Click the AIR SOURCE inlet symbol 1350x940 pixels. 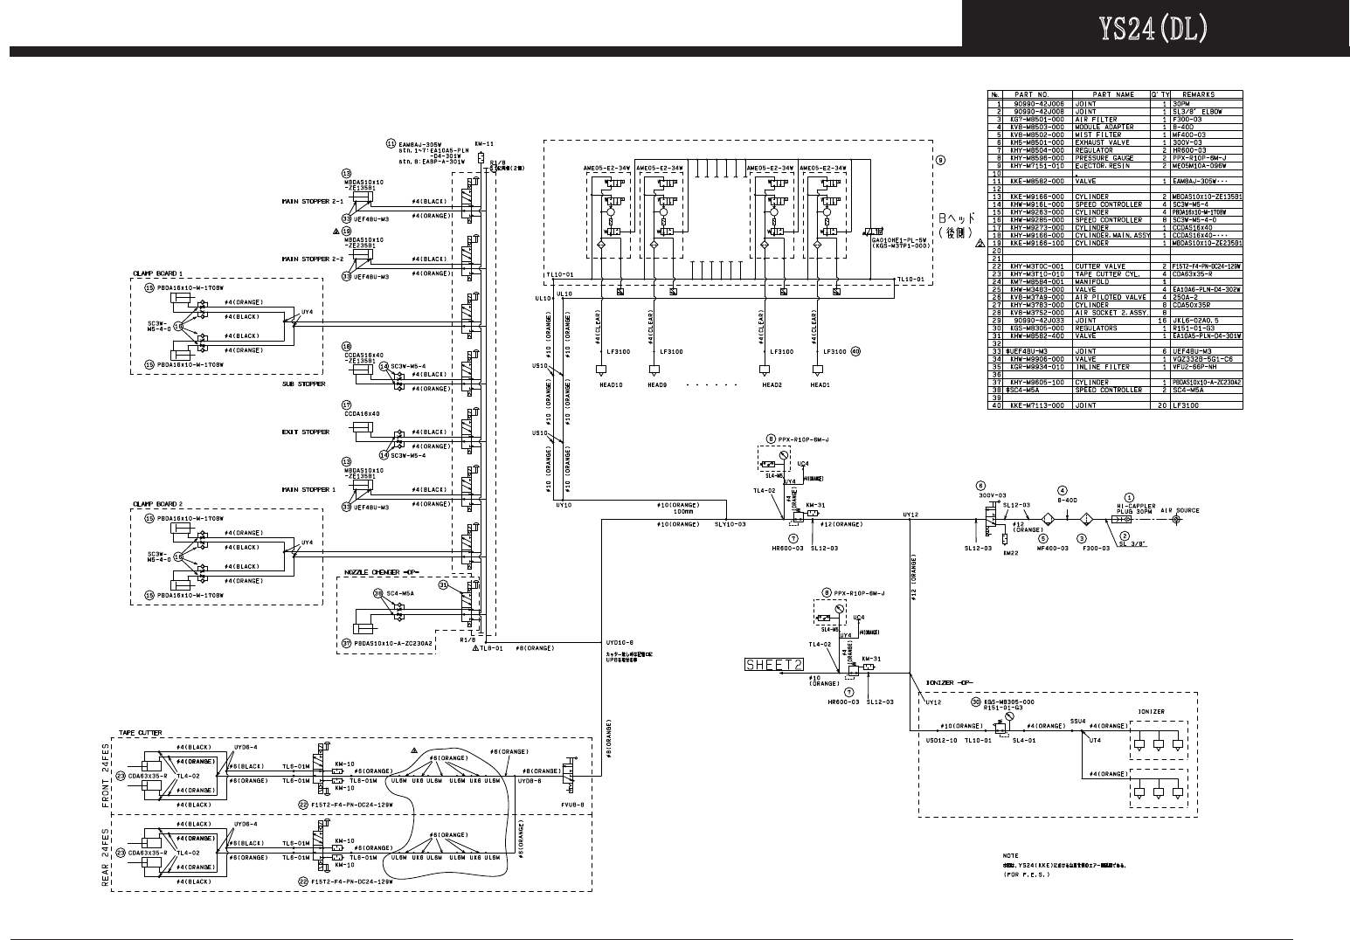click(x=1175, y=520)
